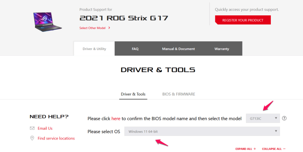303x152 pixels.
Task: Click Collapse All
Action: point(274,149)
